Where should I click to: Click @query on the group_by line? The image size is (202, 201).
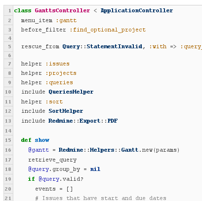coord(39,169)
